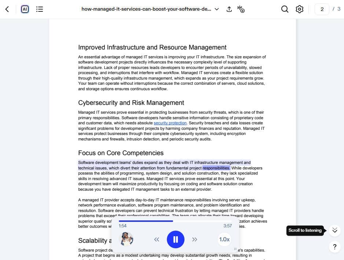Skip backward with the rewind button
The image size is (344, 260).
(x=157, y=239)
